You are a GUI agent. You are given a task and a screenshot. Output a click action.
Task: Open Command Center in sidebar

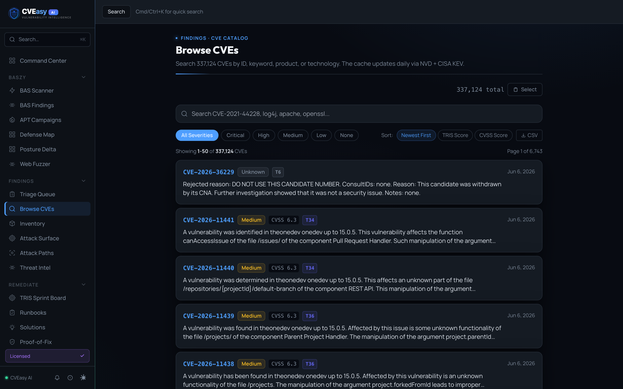[x=47, y=61]
